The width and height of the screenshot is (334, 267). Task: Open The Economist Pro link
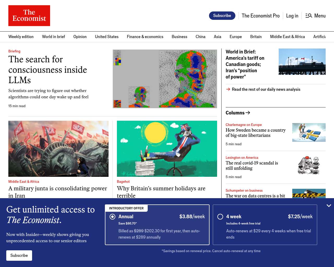click(261, 16)
